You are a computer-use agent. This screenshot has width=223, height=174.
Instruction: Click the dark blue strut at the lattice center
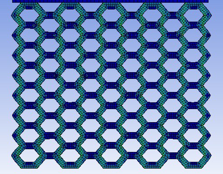pyautogui.click(x=111, y=85)
